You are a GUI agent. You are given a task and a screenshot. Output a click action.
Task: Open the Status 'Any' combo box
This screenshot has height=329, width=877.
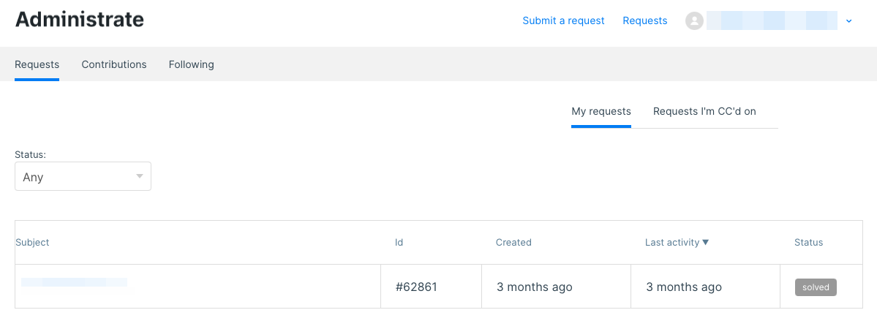click(83, 176)
